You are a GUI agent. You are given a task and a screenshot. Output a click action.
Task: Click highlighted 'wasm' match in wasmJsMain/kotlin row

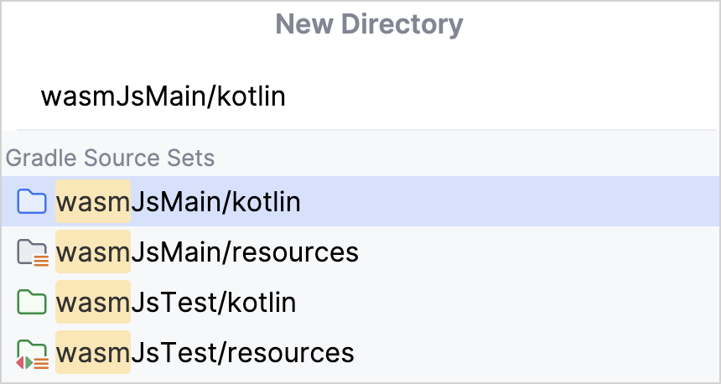pyautogui.click(x=92, y=202)
